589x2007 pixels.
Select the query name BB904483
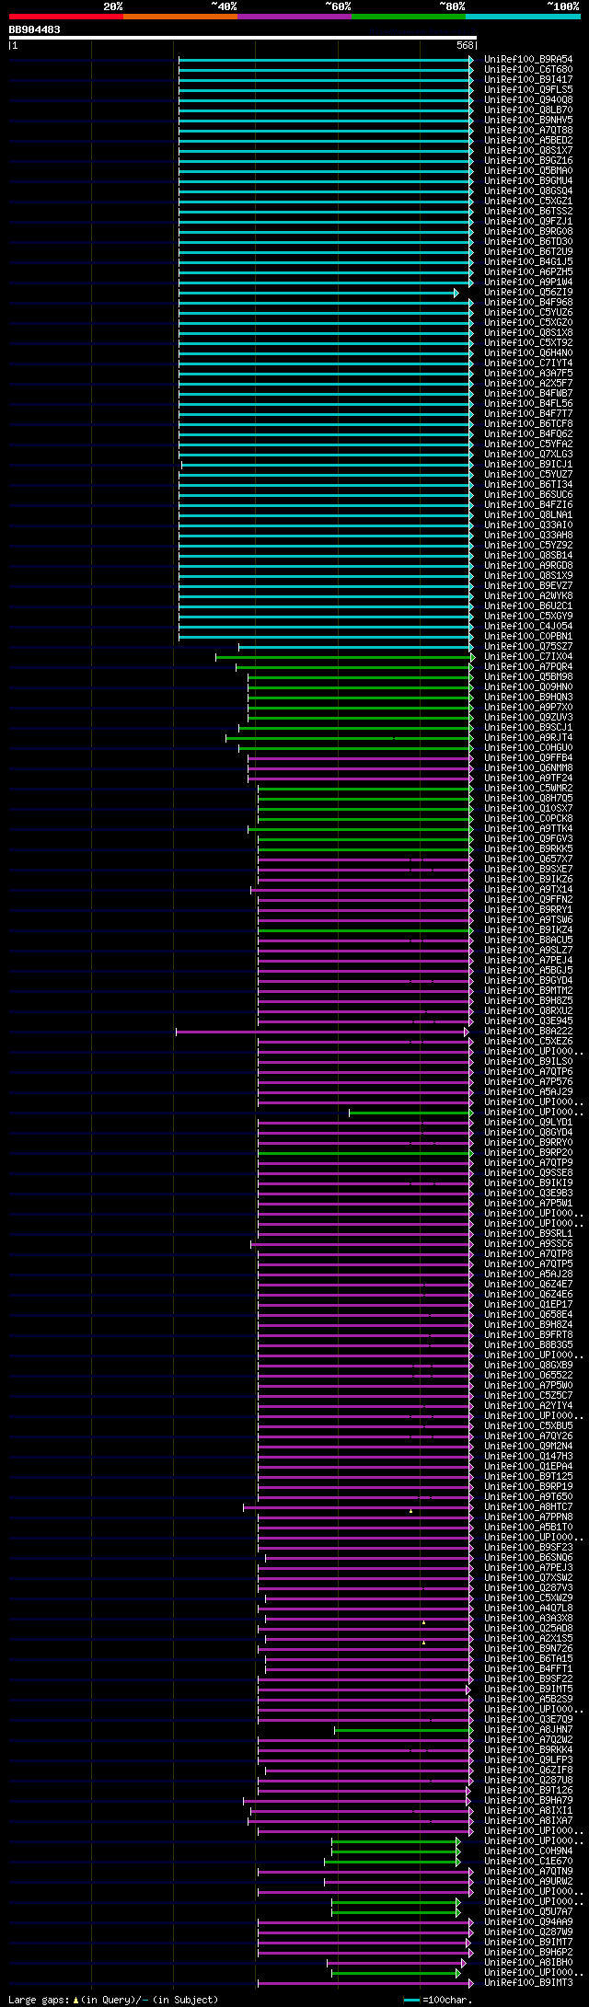point(35,29)
